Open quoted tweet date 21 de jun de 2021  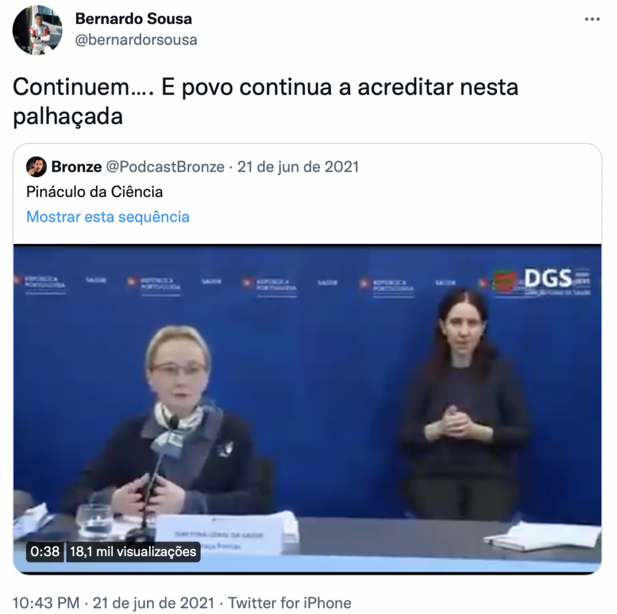tap(298, 166)
